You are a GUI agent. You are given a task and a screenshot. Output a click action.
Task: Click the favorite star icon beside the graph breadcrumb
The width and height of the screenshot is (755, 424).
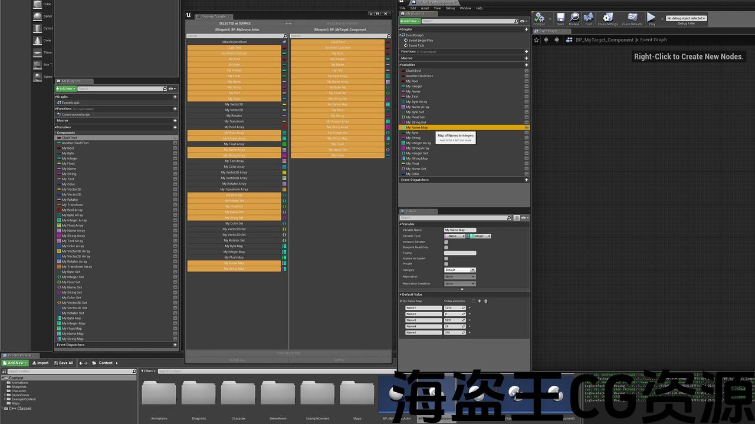537,40
